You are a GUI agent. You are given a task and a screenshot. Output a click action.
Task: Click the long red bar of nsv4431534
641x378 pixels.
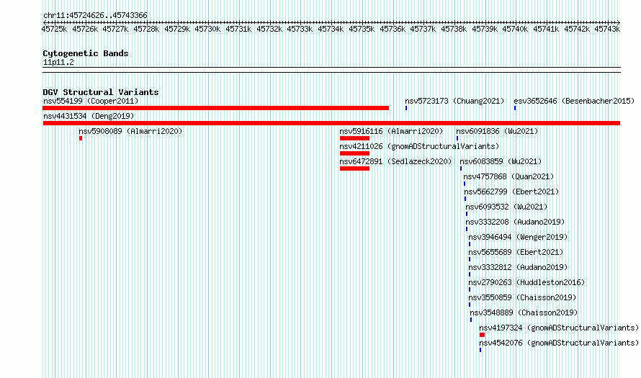[331, 123]
